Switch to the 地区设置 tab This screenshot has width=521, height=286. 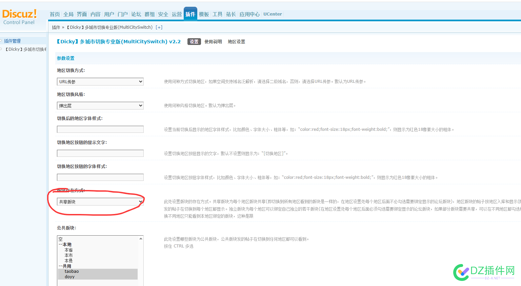coord(236,42)
